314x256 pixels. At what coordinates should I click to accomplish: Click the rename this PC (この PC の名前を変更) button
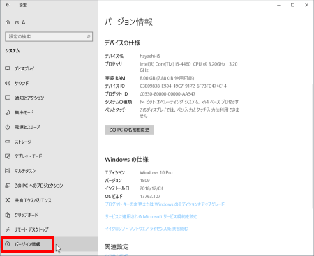[129, 130]
